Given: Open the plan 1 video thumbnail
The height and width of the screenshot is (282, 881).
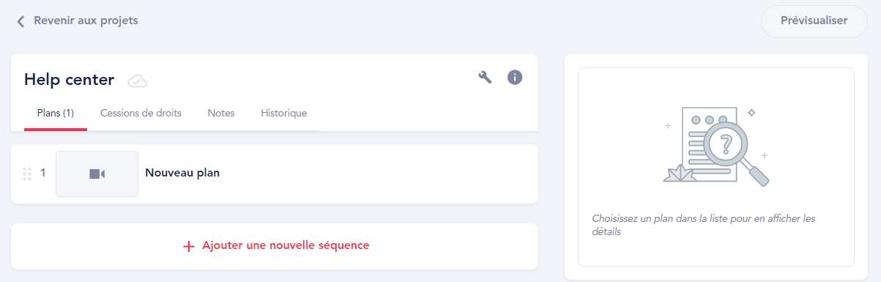Looking at the screenshot, I should click(97, 174).
